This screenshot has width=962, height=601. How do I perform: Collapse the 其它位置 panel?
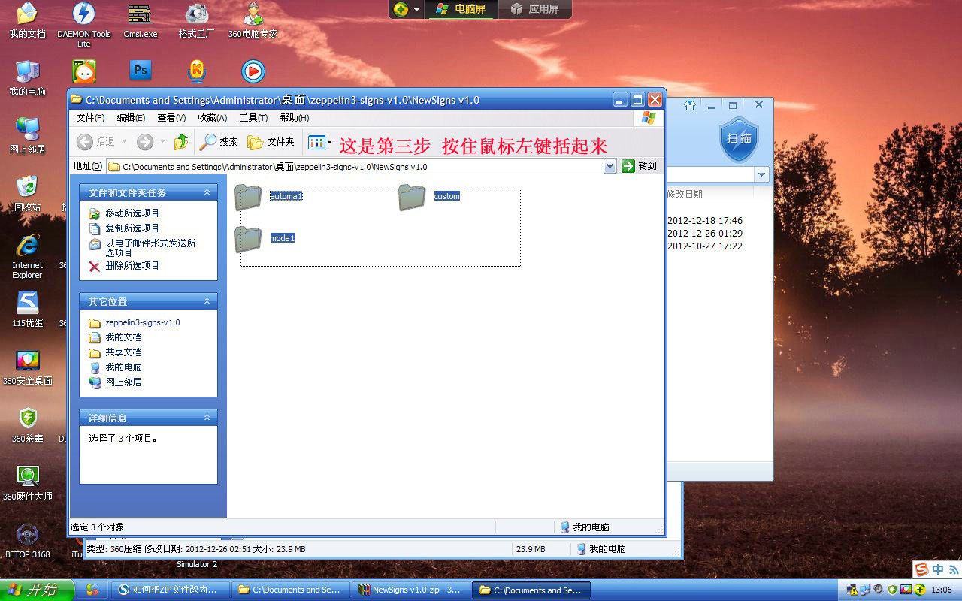[207, 301]
